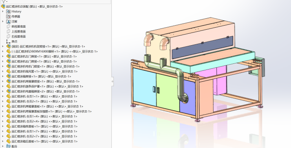Select the 原点 origin label

pyautogui.click(x=14, y=41)
